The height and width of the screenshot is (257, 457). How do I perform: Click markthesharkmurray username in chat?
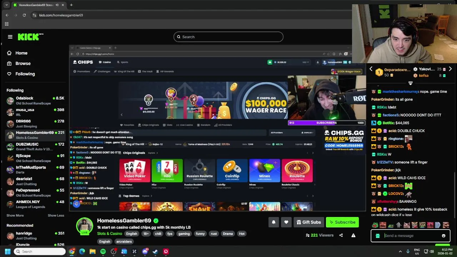pos(401,92)
